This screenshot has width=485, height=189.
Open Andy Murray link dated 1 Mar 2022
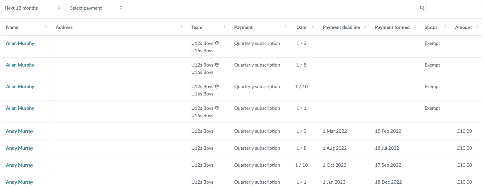20,131
